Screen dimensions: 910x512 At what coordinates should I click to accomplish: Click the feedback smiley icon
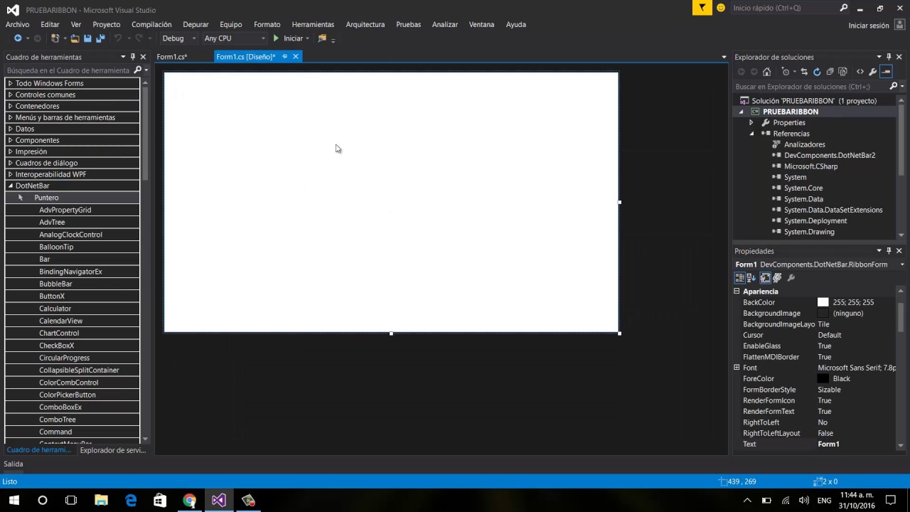tap(721, 8)
